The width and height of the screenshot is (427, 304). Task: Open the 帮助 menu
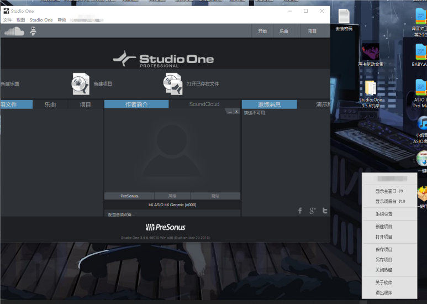[62, 20]
